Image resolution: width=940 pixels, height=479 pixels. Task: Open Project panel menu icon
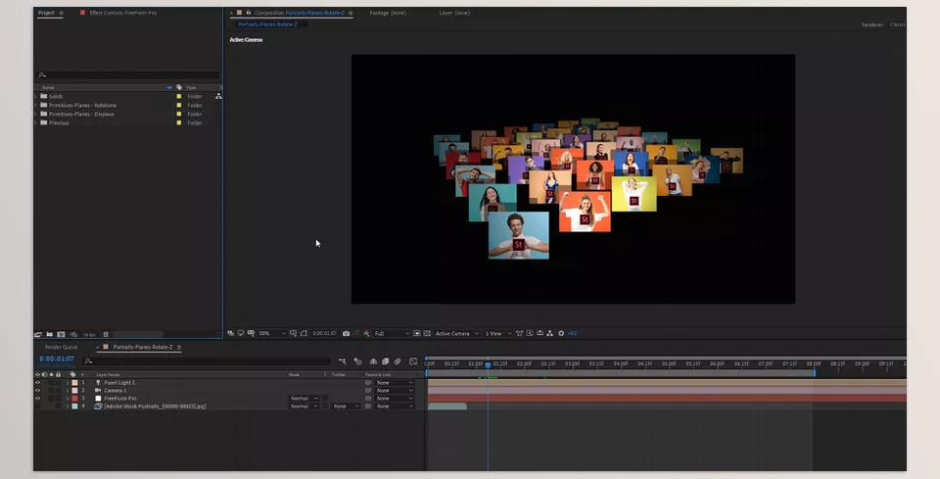click(61, 13)
